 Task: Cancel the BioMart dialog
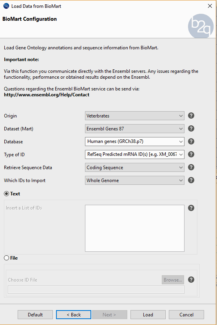point(186,315)
